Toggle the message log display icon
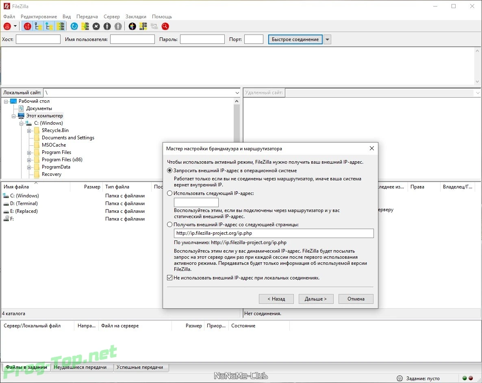This screenshot has width=482, height=383. coord(27,26)
